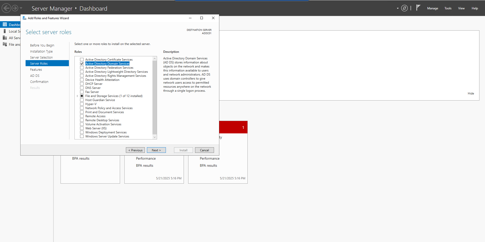Check Device Health Attestation role
This screenshot has height=242, width=485.
[82, 80]
